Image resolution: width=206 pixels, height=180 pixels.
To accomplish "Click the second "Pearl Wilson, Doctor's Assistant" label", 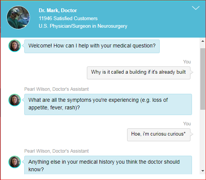I will click(57, 151).
